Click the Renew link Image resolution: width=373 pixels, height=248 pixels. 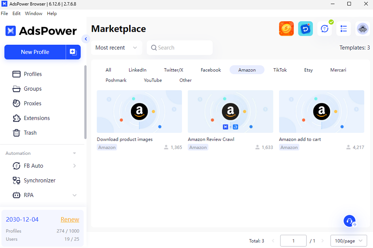(70, 219)
